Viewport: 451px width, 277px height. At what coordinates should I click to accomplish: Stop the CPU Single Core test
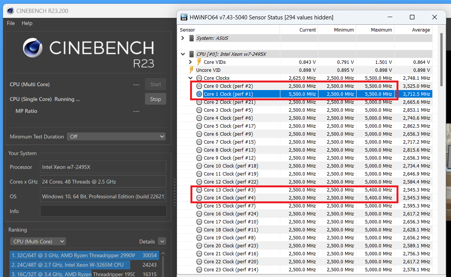click(155, 99)
